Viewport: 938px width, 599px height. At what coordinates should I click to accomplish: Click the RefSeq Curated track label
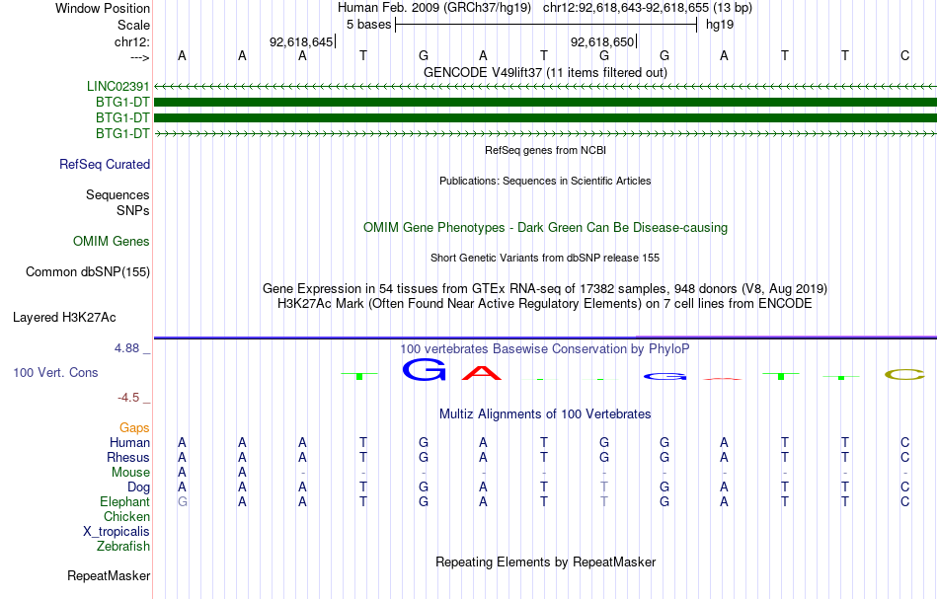pyautogui.click(x=105, y=165)
